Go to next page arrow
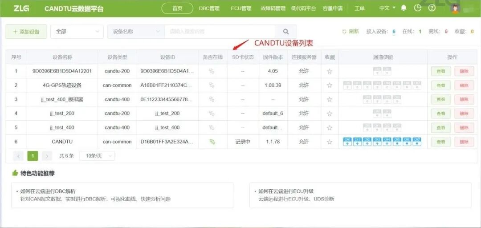The height and width of the screenshot is (228, 481). click(x=47, y=156)
